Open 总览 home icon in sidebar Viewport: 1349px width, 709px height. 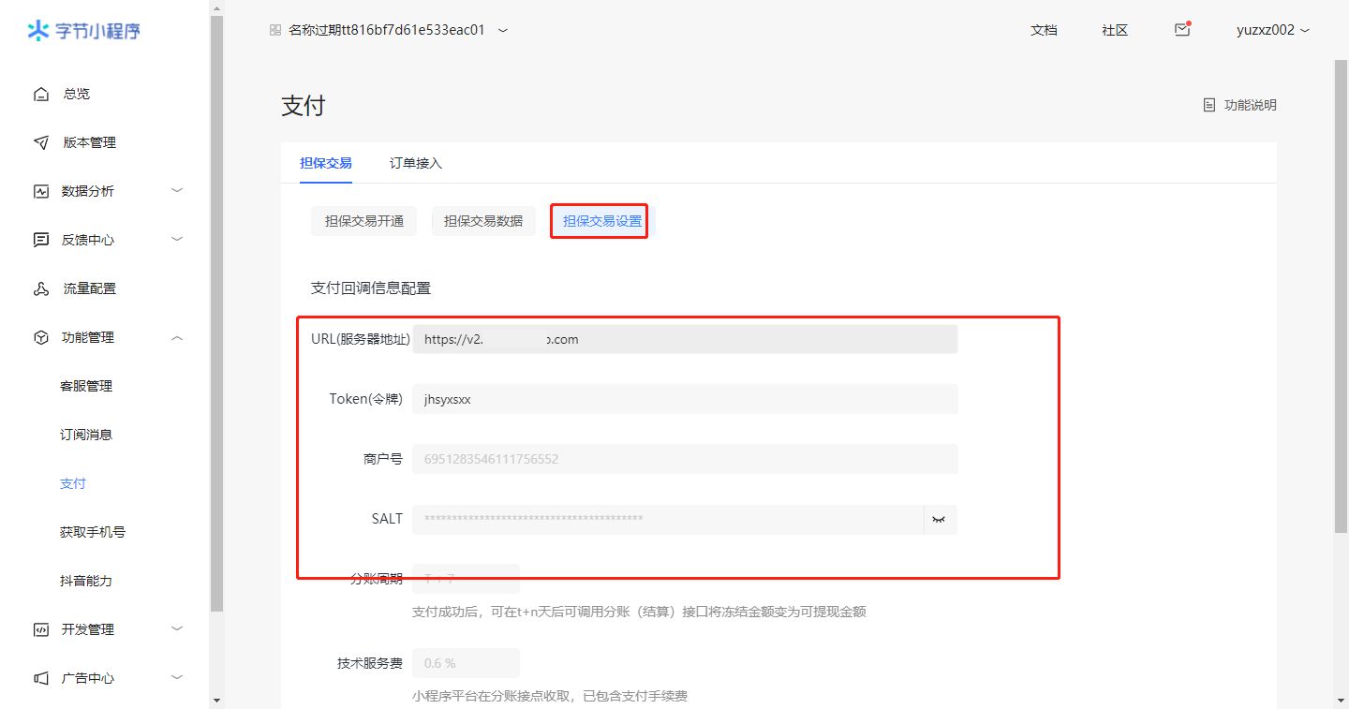[x=41, y=94]
